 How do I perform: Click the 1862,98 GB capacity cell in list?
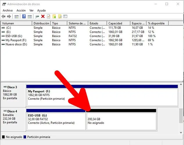tap(115, 40)
